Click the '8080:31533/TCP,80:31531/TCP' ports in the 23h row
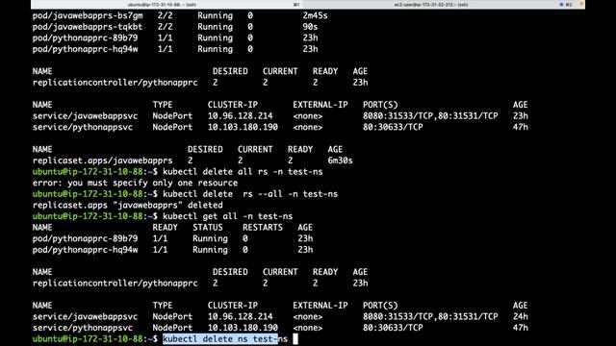Viewport: 616px width, 346px height. pyautogui.click(x=430, y=116)
